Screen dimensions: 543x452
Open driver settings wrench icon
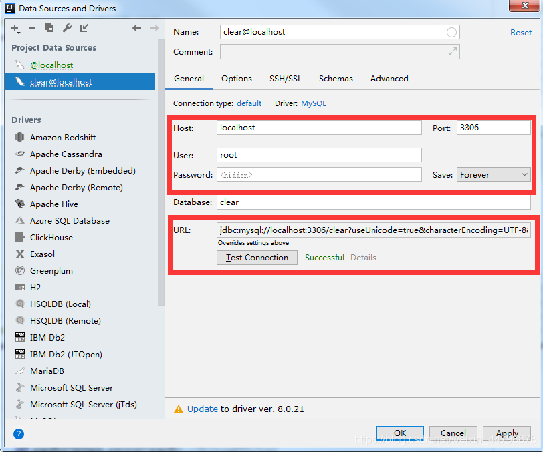coord(67,28)
